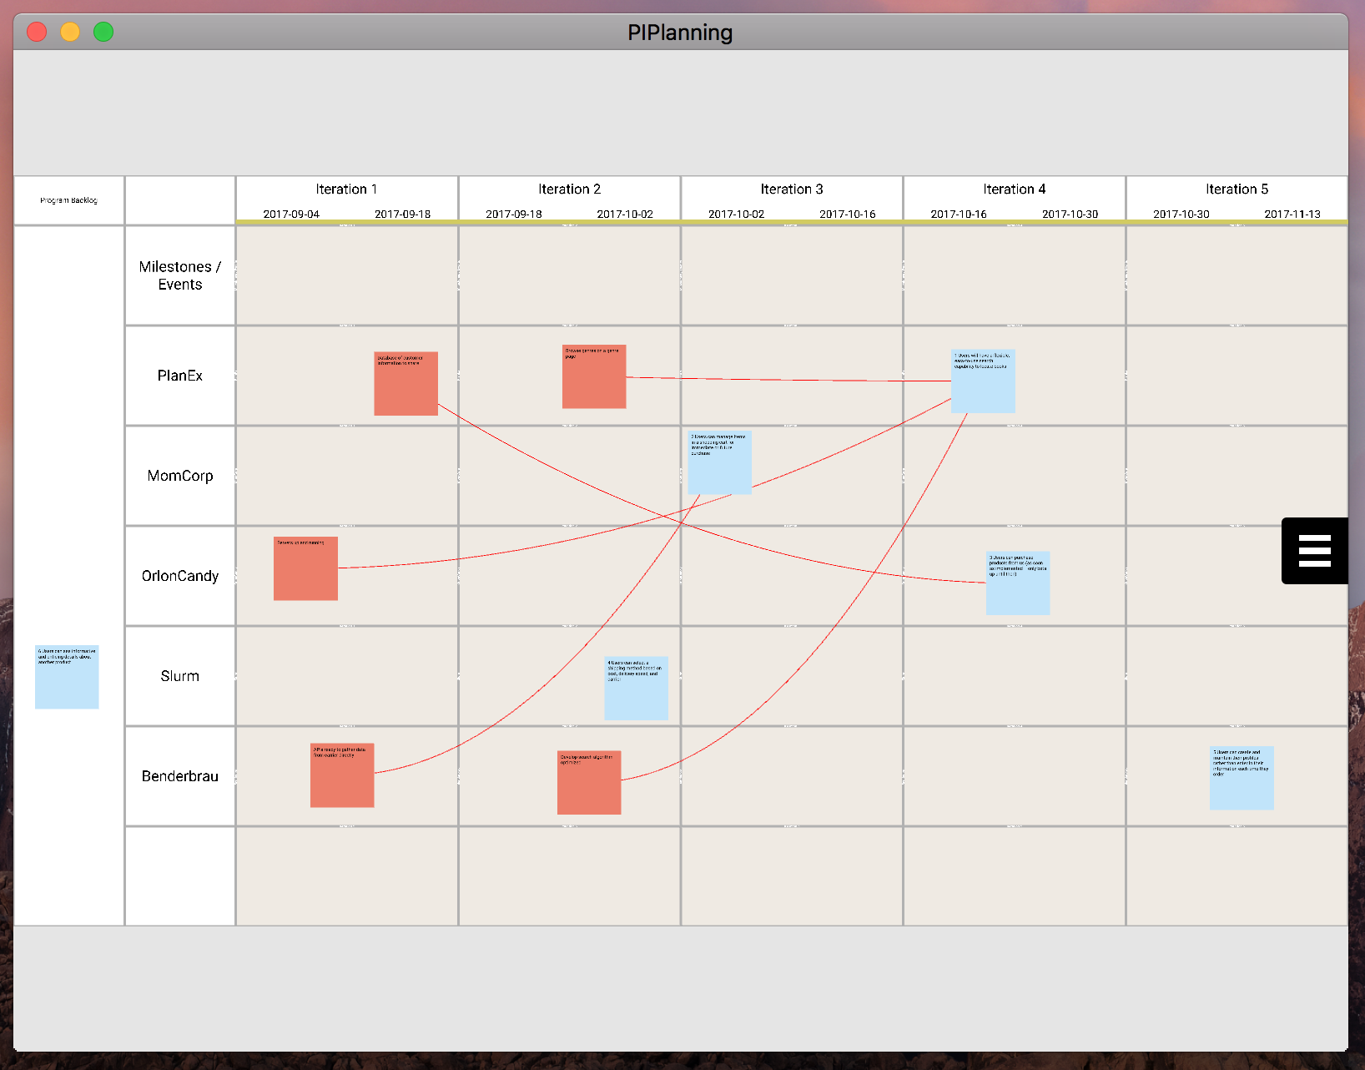Click the 'Develop search algorithm optimized' note

[x=588, y=783]
